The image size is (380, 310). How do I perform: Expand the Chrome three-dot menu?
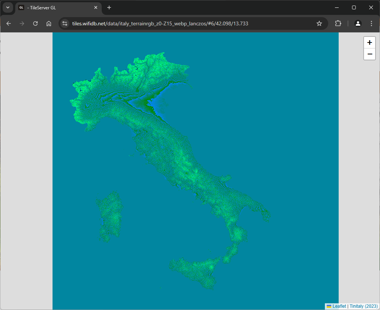coord(371,23)
